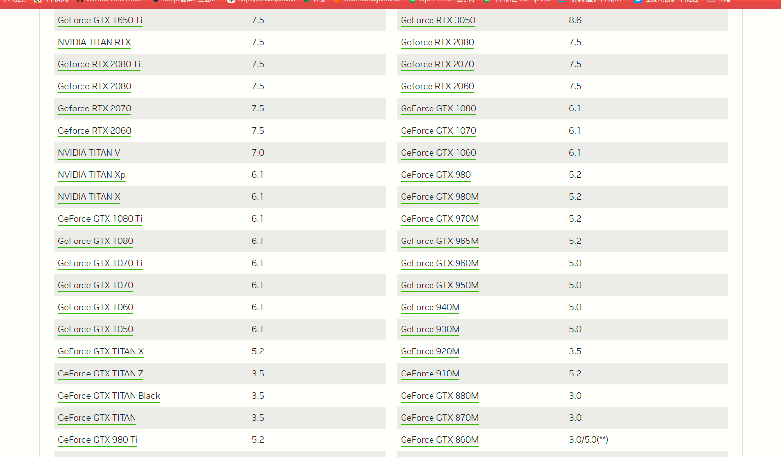The width and height of the screenshot is (781, 457).
Task: Open Geforce RTX 2080 Ti product page
Action: pos(99,64)
